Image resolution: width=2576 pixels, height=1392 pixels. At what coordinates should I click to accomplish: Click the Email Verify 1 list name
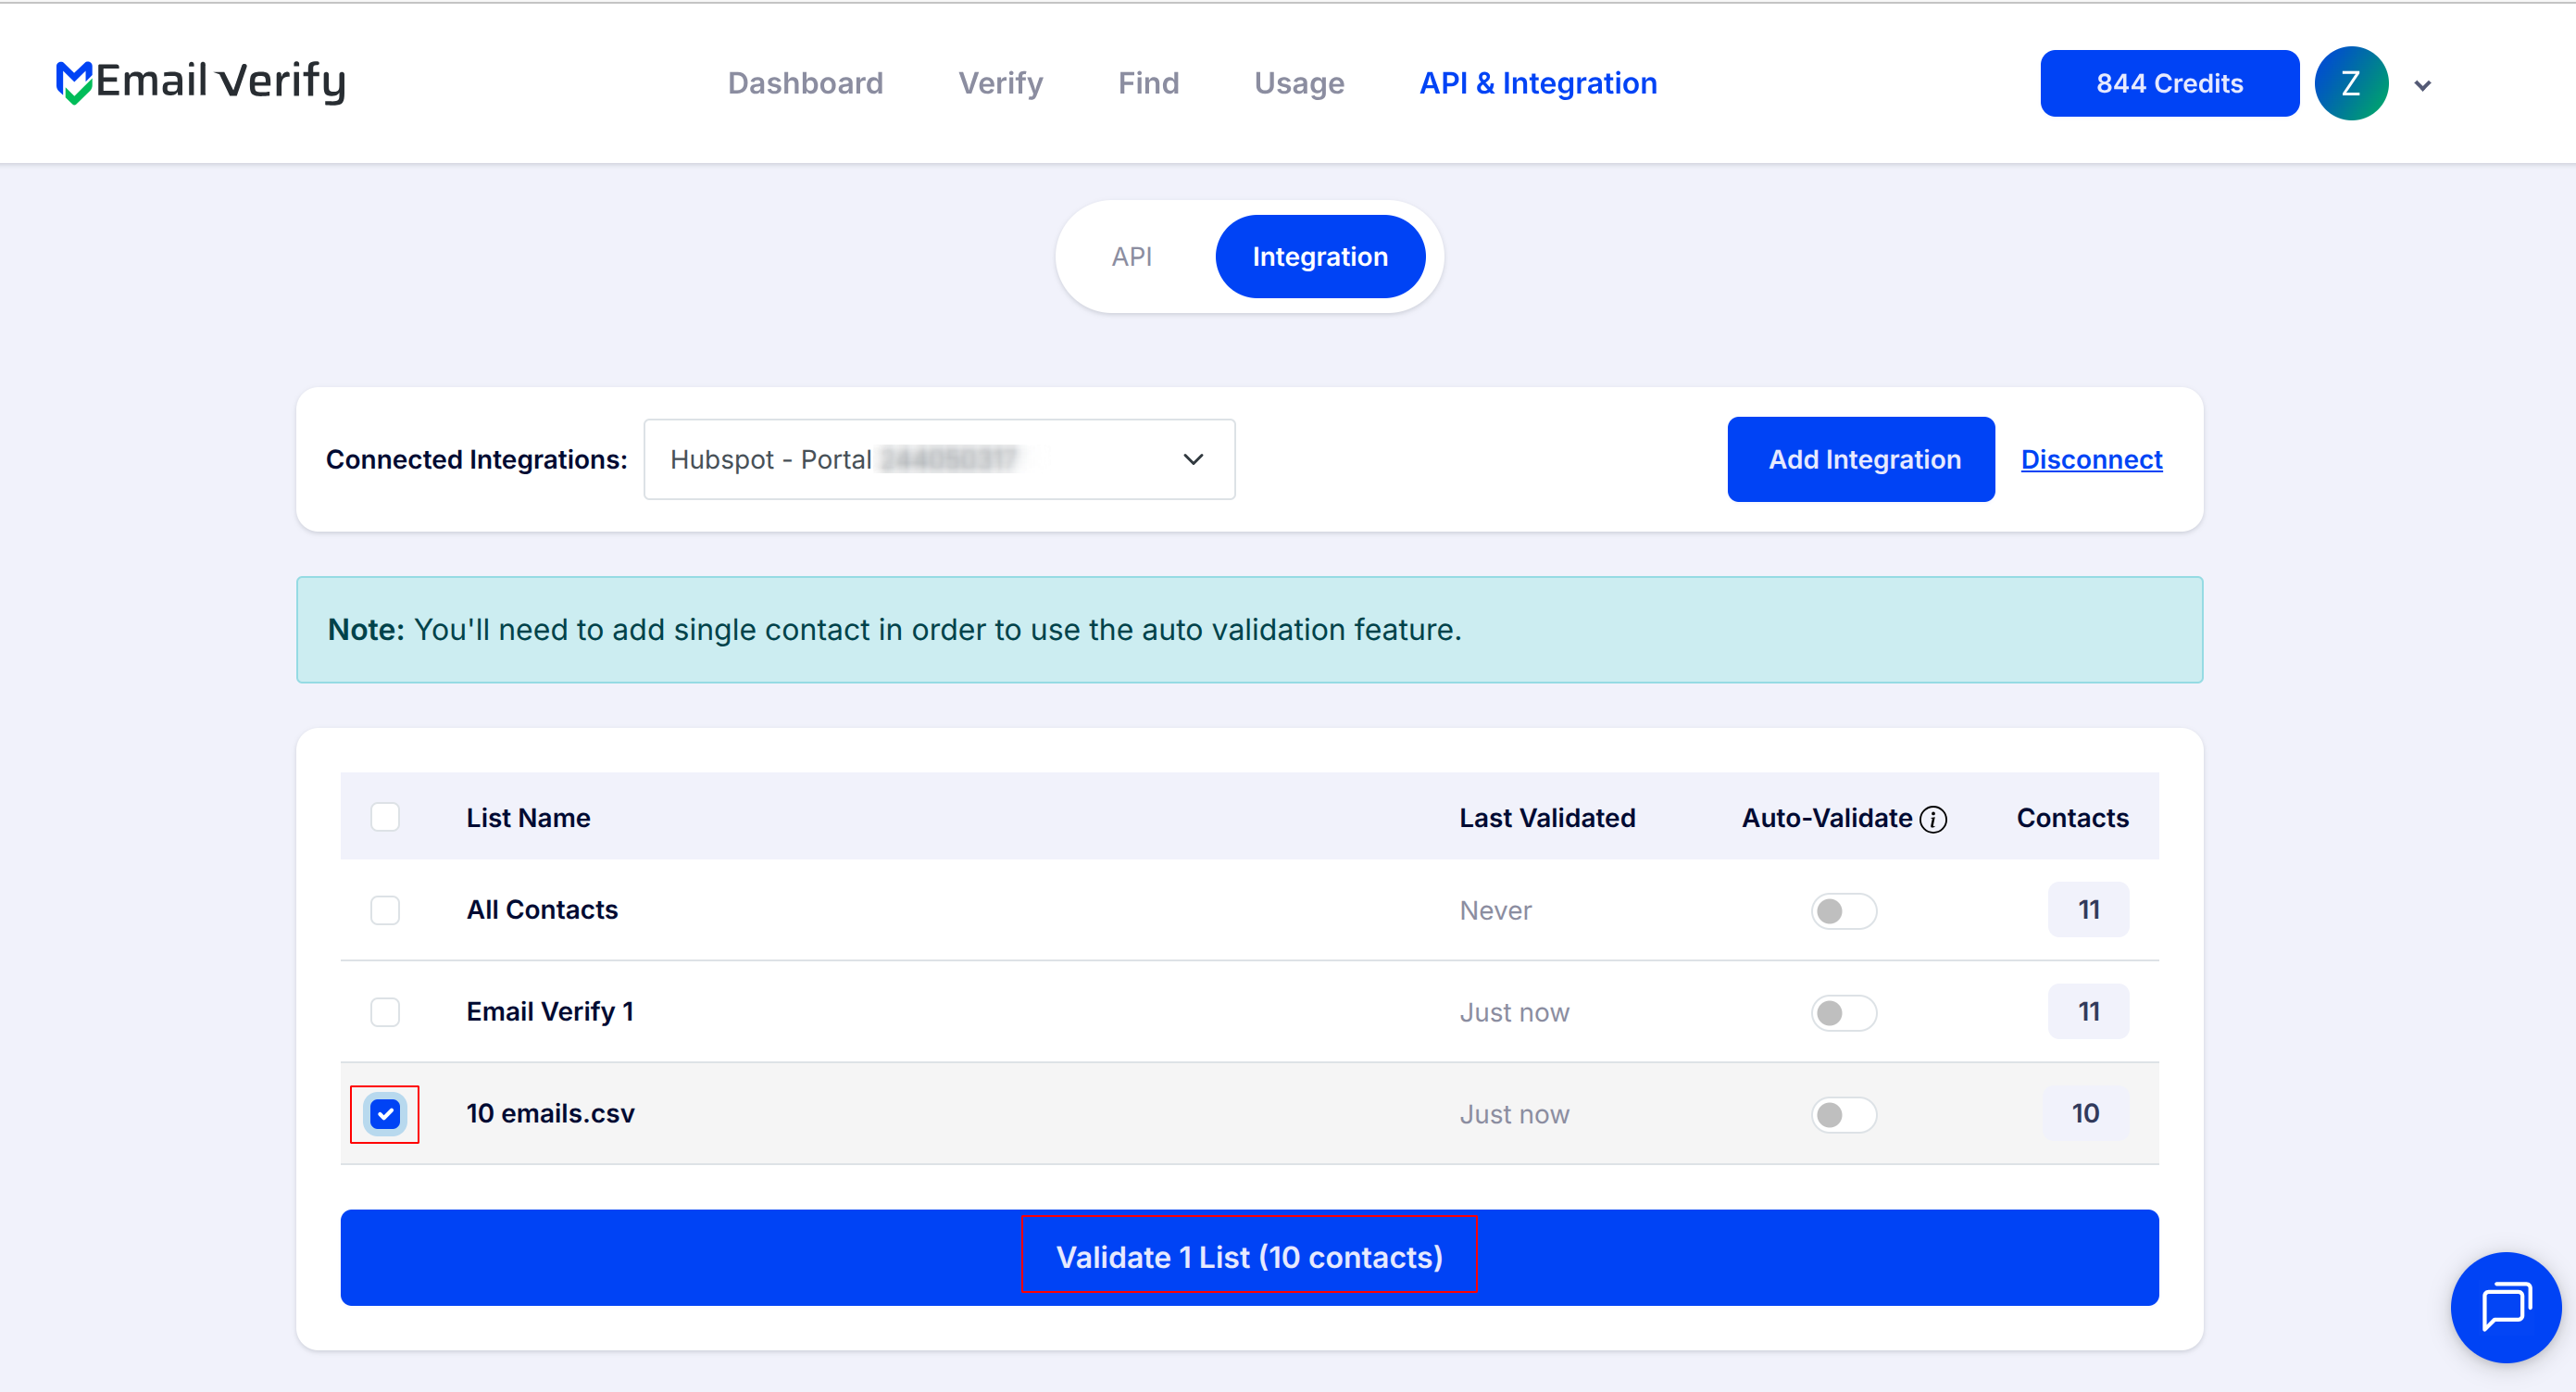coord(550,1012)
